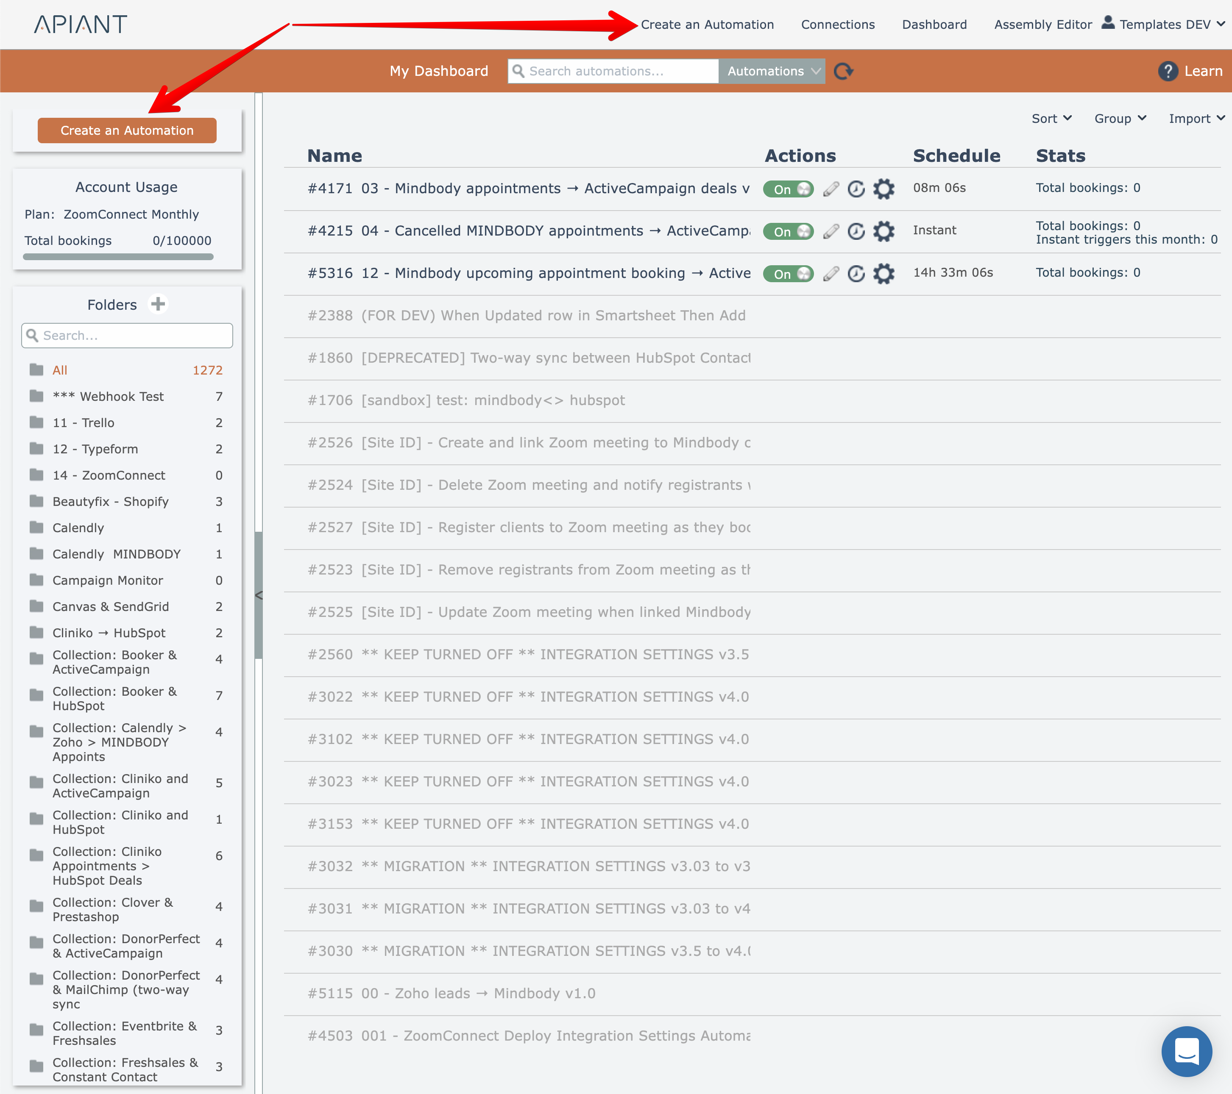This screenshot has height=1094, width=1232.
Task: Switch off the toggle for automation #5316
Action: [x=788, y=274]
